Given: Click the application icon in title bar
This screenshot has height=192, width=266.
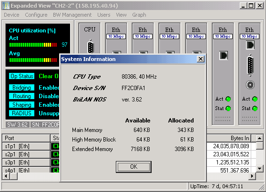Looking at the screenshot, I should (x=6, y=6).
